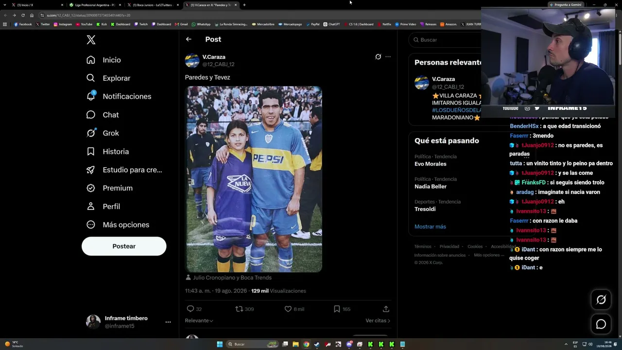
Task: Open Notificaciones in the sidebar
Action: click(x=119, y=96)
